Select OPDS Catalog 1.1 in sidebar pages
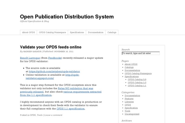Screen dimensions: 185x123 [x=137, y=86]
